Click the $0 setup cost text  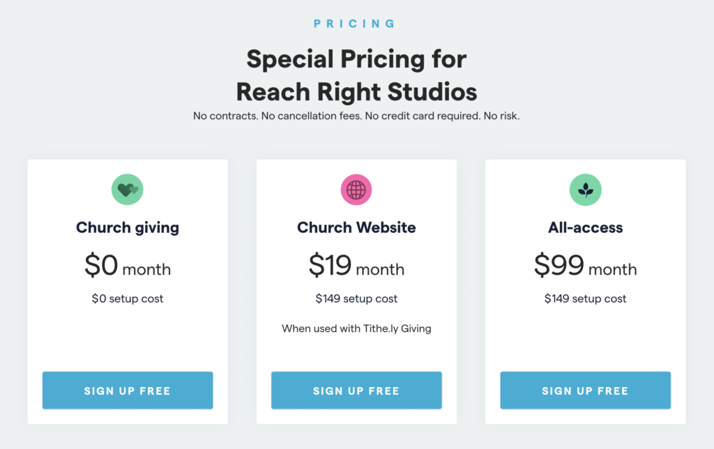[128, 298]
